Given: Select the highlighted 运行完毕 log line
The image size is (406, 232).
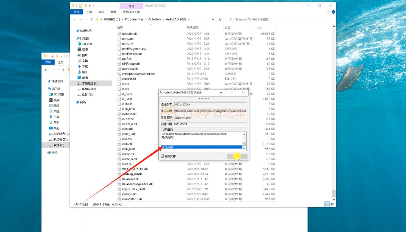Looking at the screenshot, I should 201,147.
